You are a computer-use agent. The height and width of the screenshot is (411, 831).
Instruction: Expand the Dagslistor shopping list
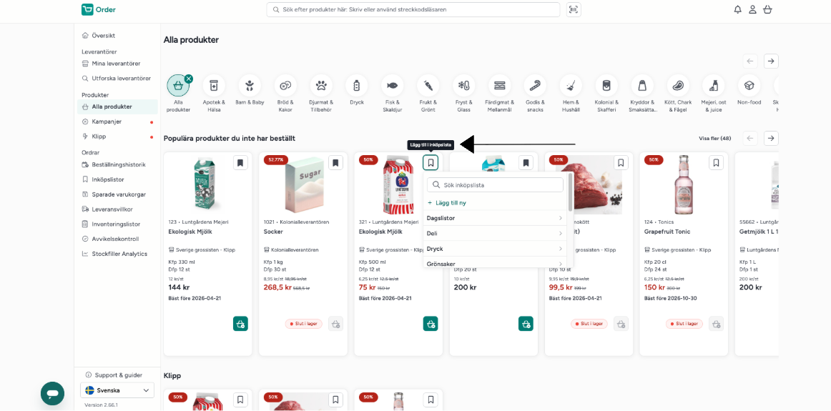(x=494, y=218)
